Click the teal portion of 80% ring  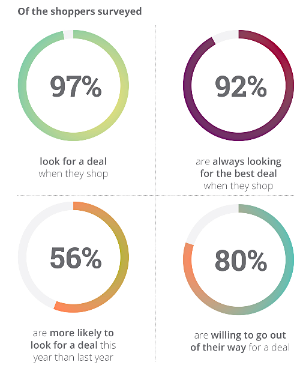tap(289, 259)
